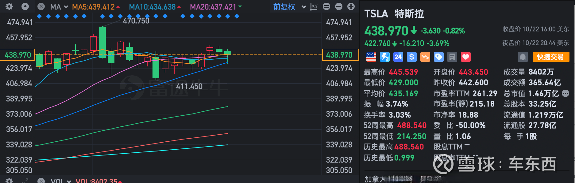Click the first blue diamond event marker
The image size is (575, 183).
click(39, 16)
